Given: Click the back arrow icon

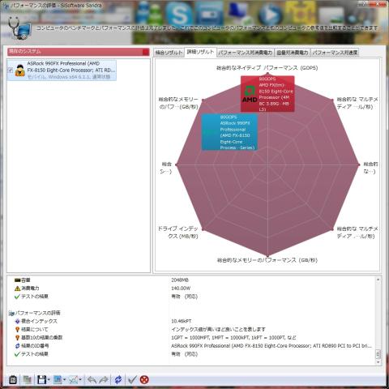Looking at the screenshot, I should coord(92,380).
